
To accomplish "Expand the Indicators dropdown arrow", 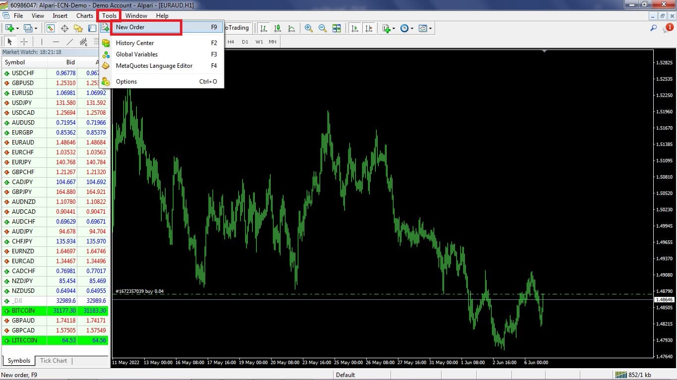I will click(x=394, y=28).
